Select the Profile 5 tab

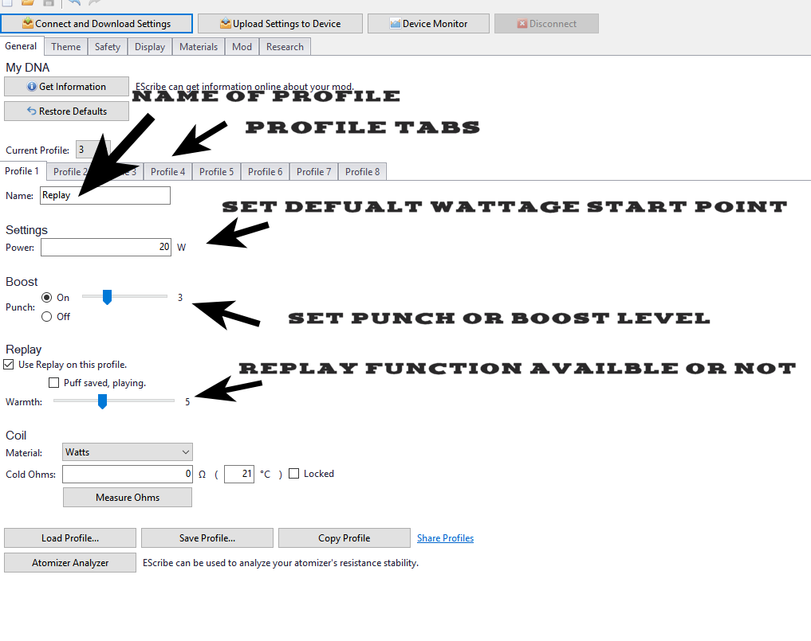point(216,172)
